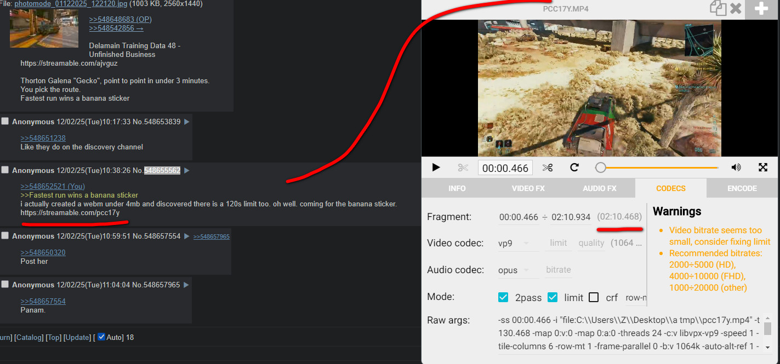Select the checkbox for post 11:04:04
The height and width of the screenshot is (364, 780).
5,285
